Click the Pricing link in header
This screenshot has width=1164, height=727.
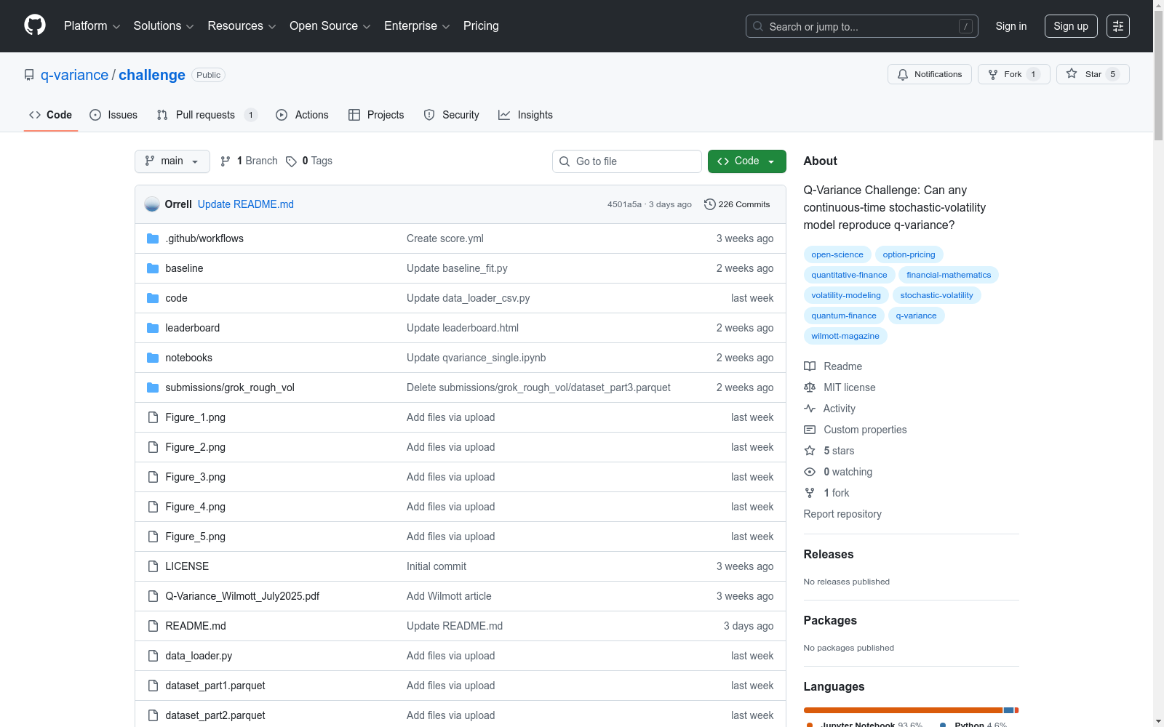pos(481,26)
